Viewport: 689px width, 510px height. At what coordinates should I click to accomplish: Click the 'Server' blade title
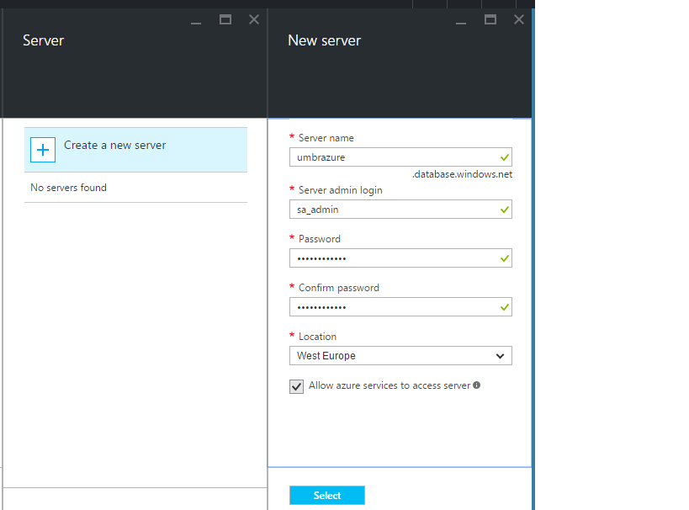pos(43,40)
